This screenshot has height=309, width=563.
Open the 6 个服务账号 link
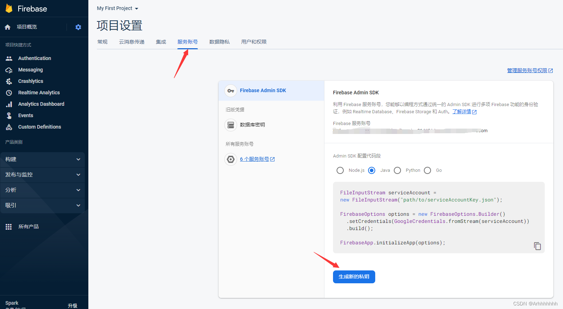click(x=254, y=159)
